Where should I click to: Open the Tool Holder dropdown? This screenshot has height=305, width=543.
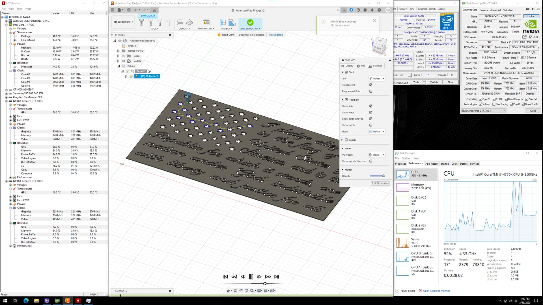click(377, 79)
